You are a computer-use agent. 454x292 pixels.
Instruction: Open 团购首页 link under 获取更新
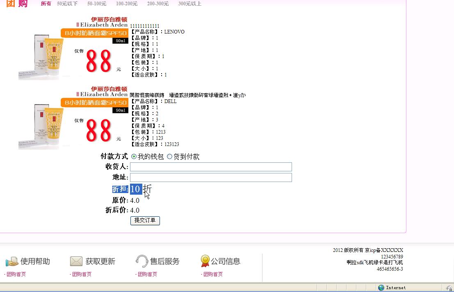click(x=82, y=274)
